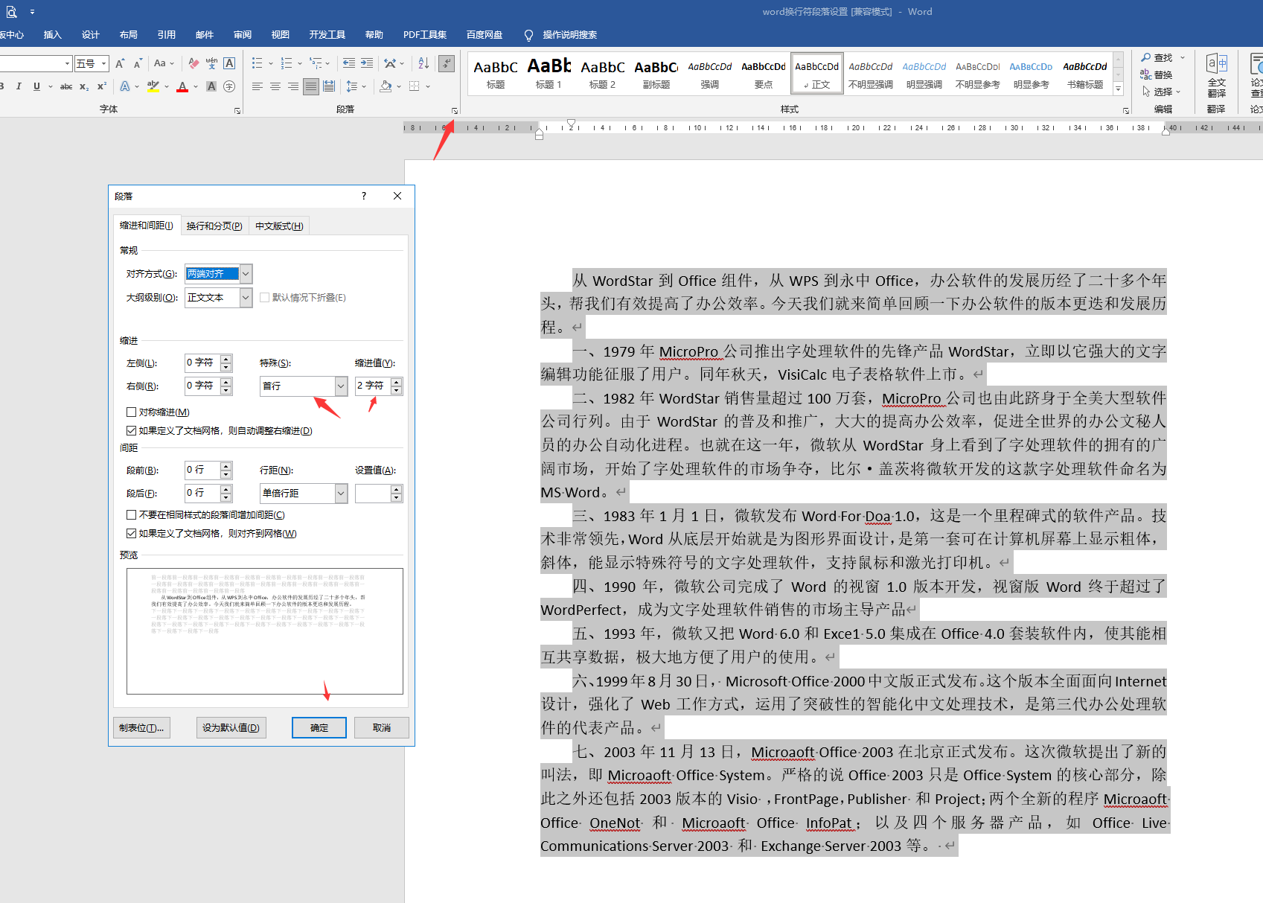This screenshot has height=903, width=1263.
Task: Open the PDF工具集 ribbon tab
Action: (x=425, y=34)
